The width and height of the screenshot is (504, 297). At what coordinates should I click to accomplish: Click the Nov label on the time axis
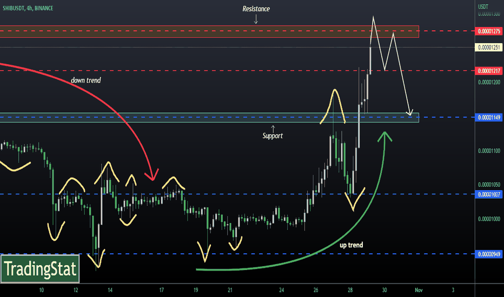coord(419,290)
